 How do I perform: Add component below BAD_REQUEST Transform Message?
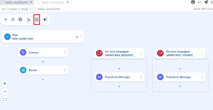[x=119, y=86]
